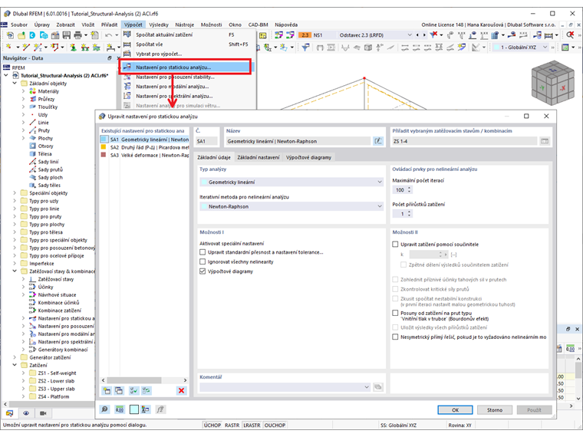The width and height of the screenshot is (583, 437).
Task: Toggle Navigator Display eye tab
Action: (x=26, y=413)
